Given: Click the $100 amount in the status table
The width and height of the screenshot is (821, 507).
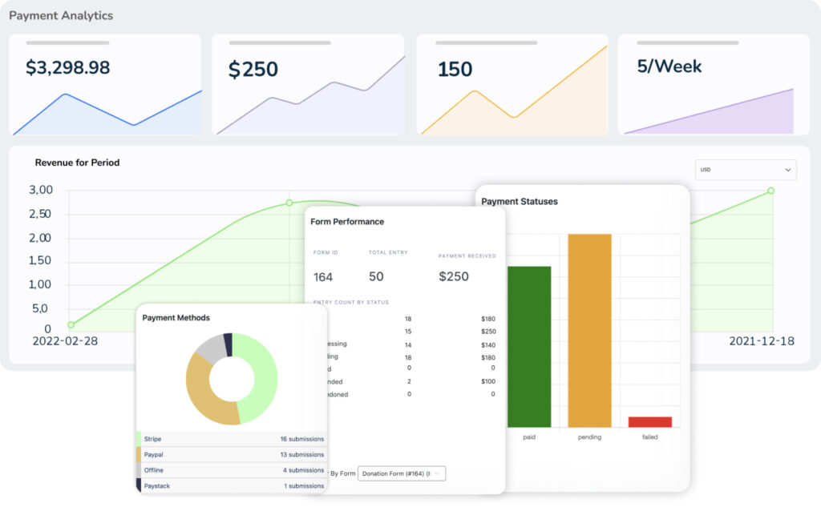Looking at the screenshot, I should tap(488, 381).
